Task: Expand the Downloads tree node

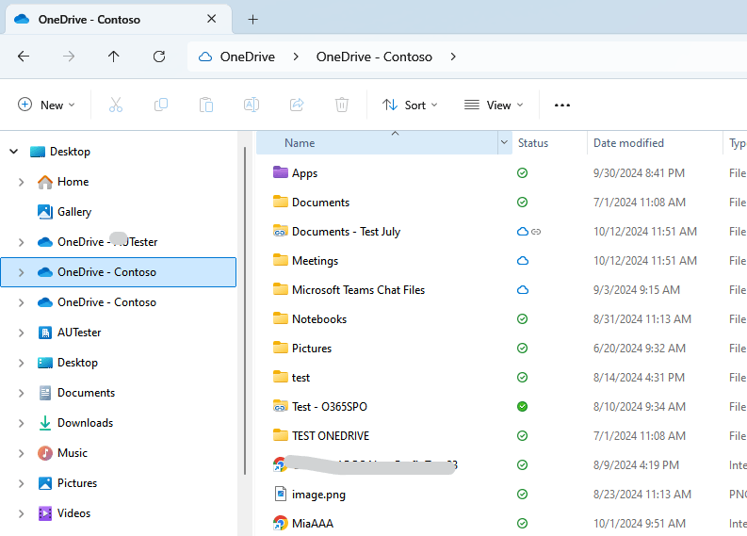Action: click(21, 423)
